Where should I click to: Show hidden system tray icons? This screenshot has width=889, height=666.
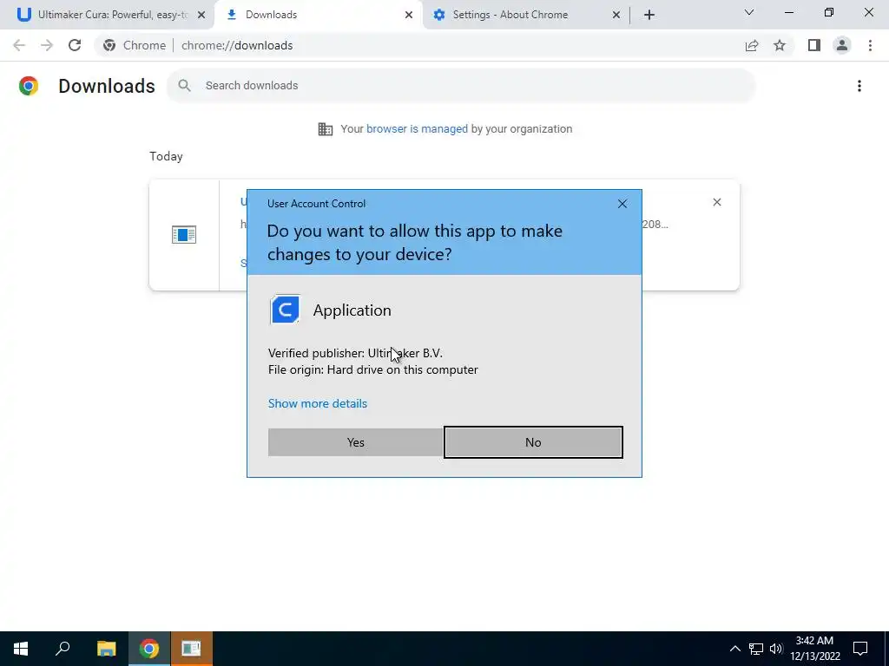(734, 649)
